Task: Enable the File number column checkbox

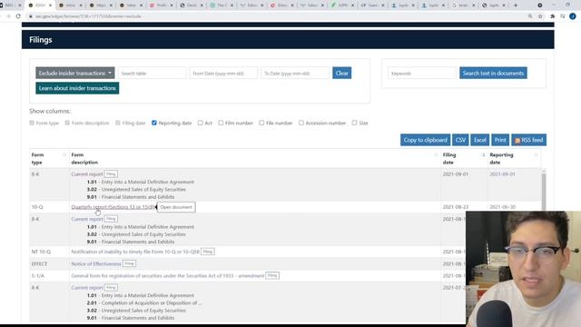Action: click(261, 123)
